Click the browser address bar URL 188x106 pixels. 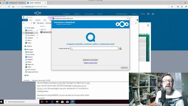34,7
